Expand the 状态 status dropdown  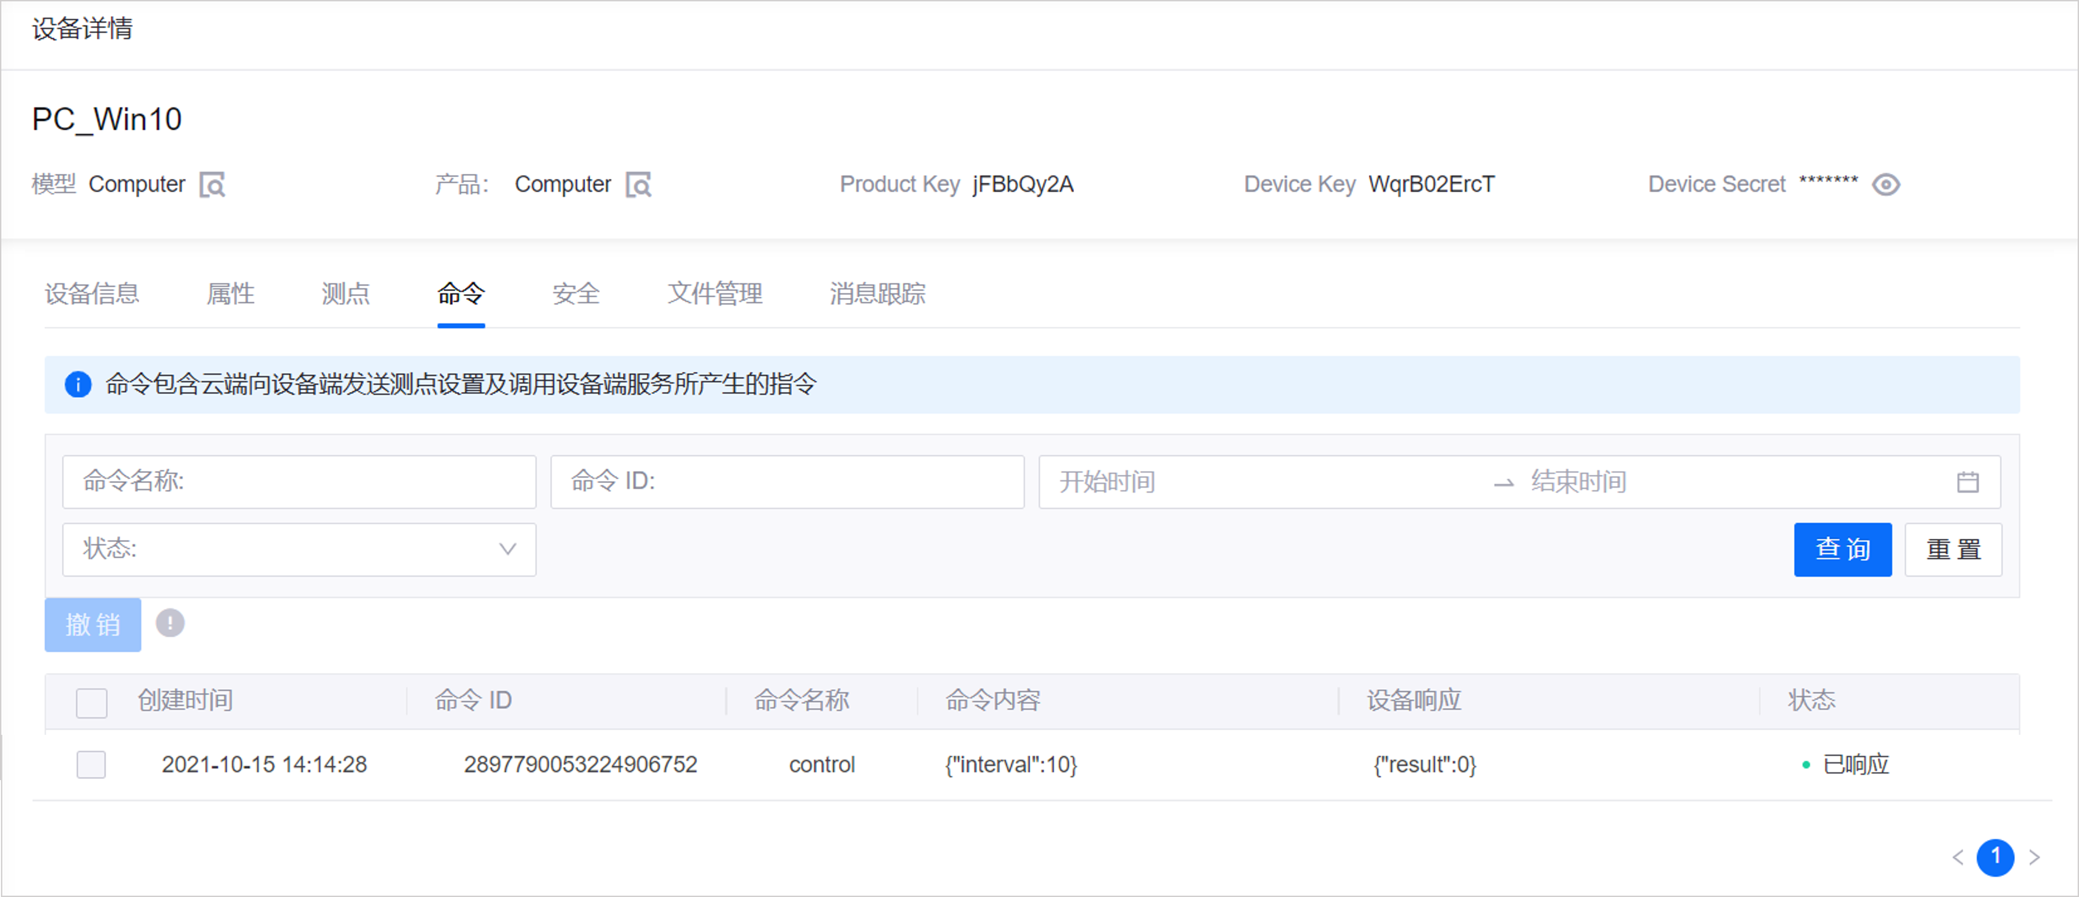(x=299, y=549)
